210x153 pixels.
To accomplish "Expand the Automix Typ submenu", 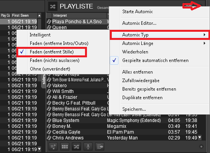I will click(160, 35).
